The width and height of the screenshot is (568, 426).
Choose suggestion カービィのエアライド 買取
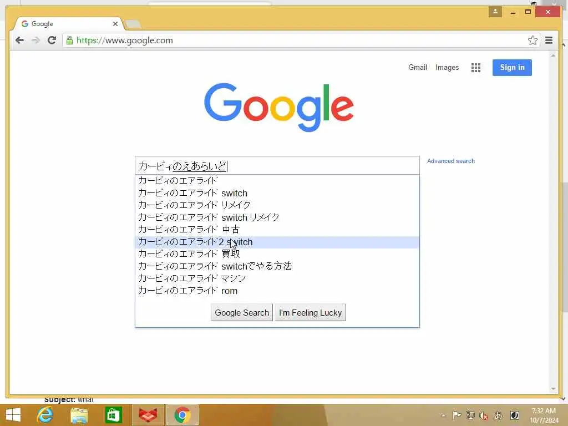point(277,254)
